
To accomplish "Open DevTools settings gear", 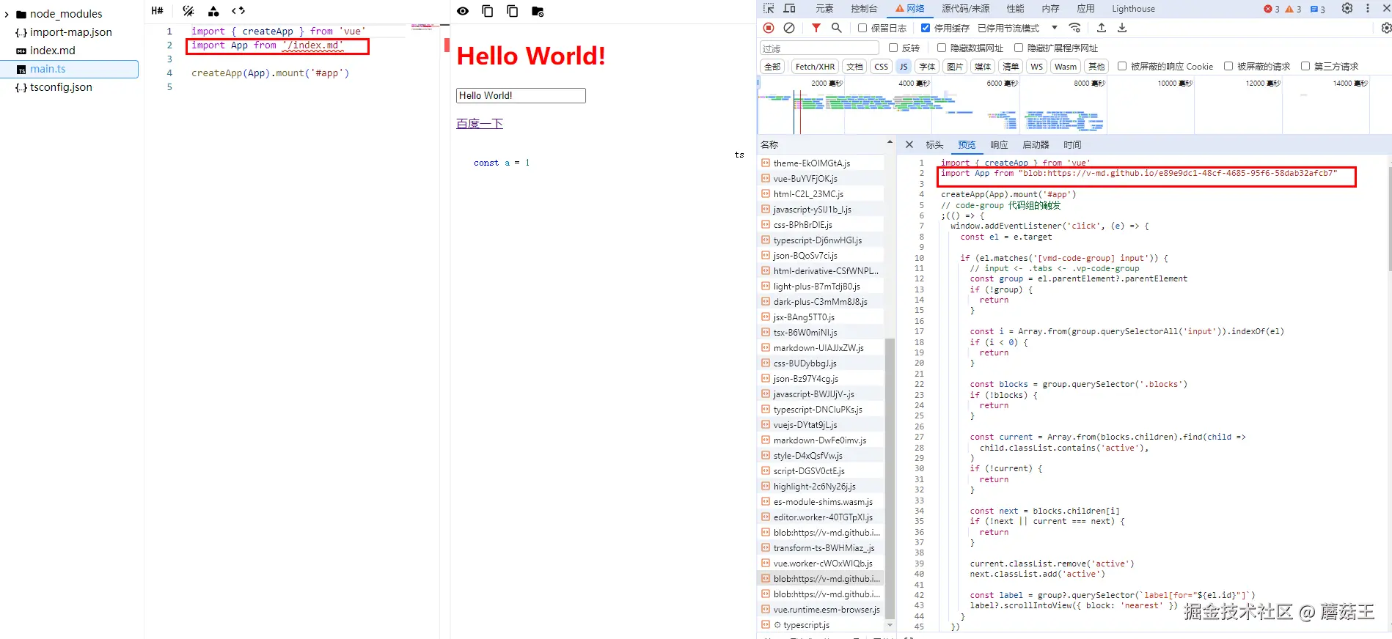I will point(1347,9).
